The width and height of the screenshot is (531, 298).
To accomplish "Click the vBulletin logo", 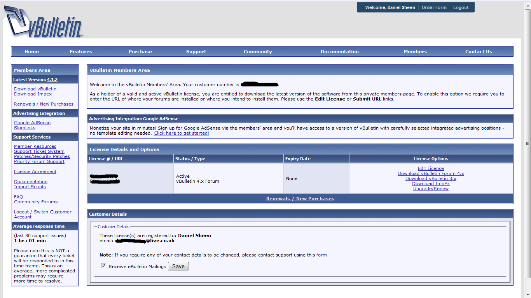I will (x=44, y=22).
